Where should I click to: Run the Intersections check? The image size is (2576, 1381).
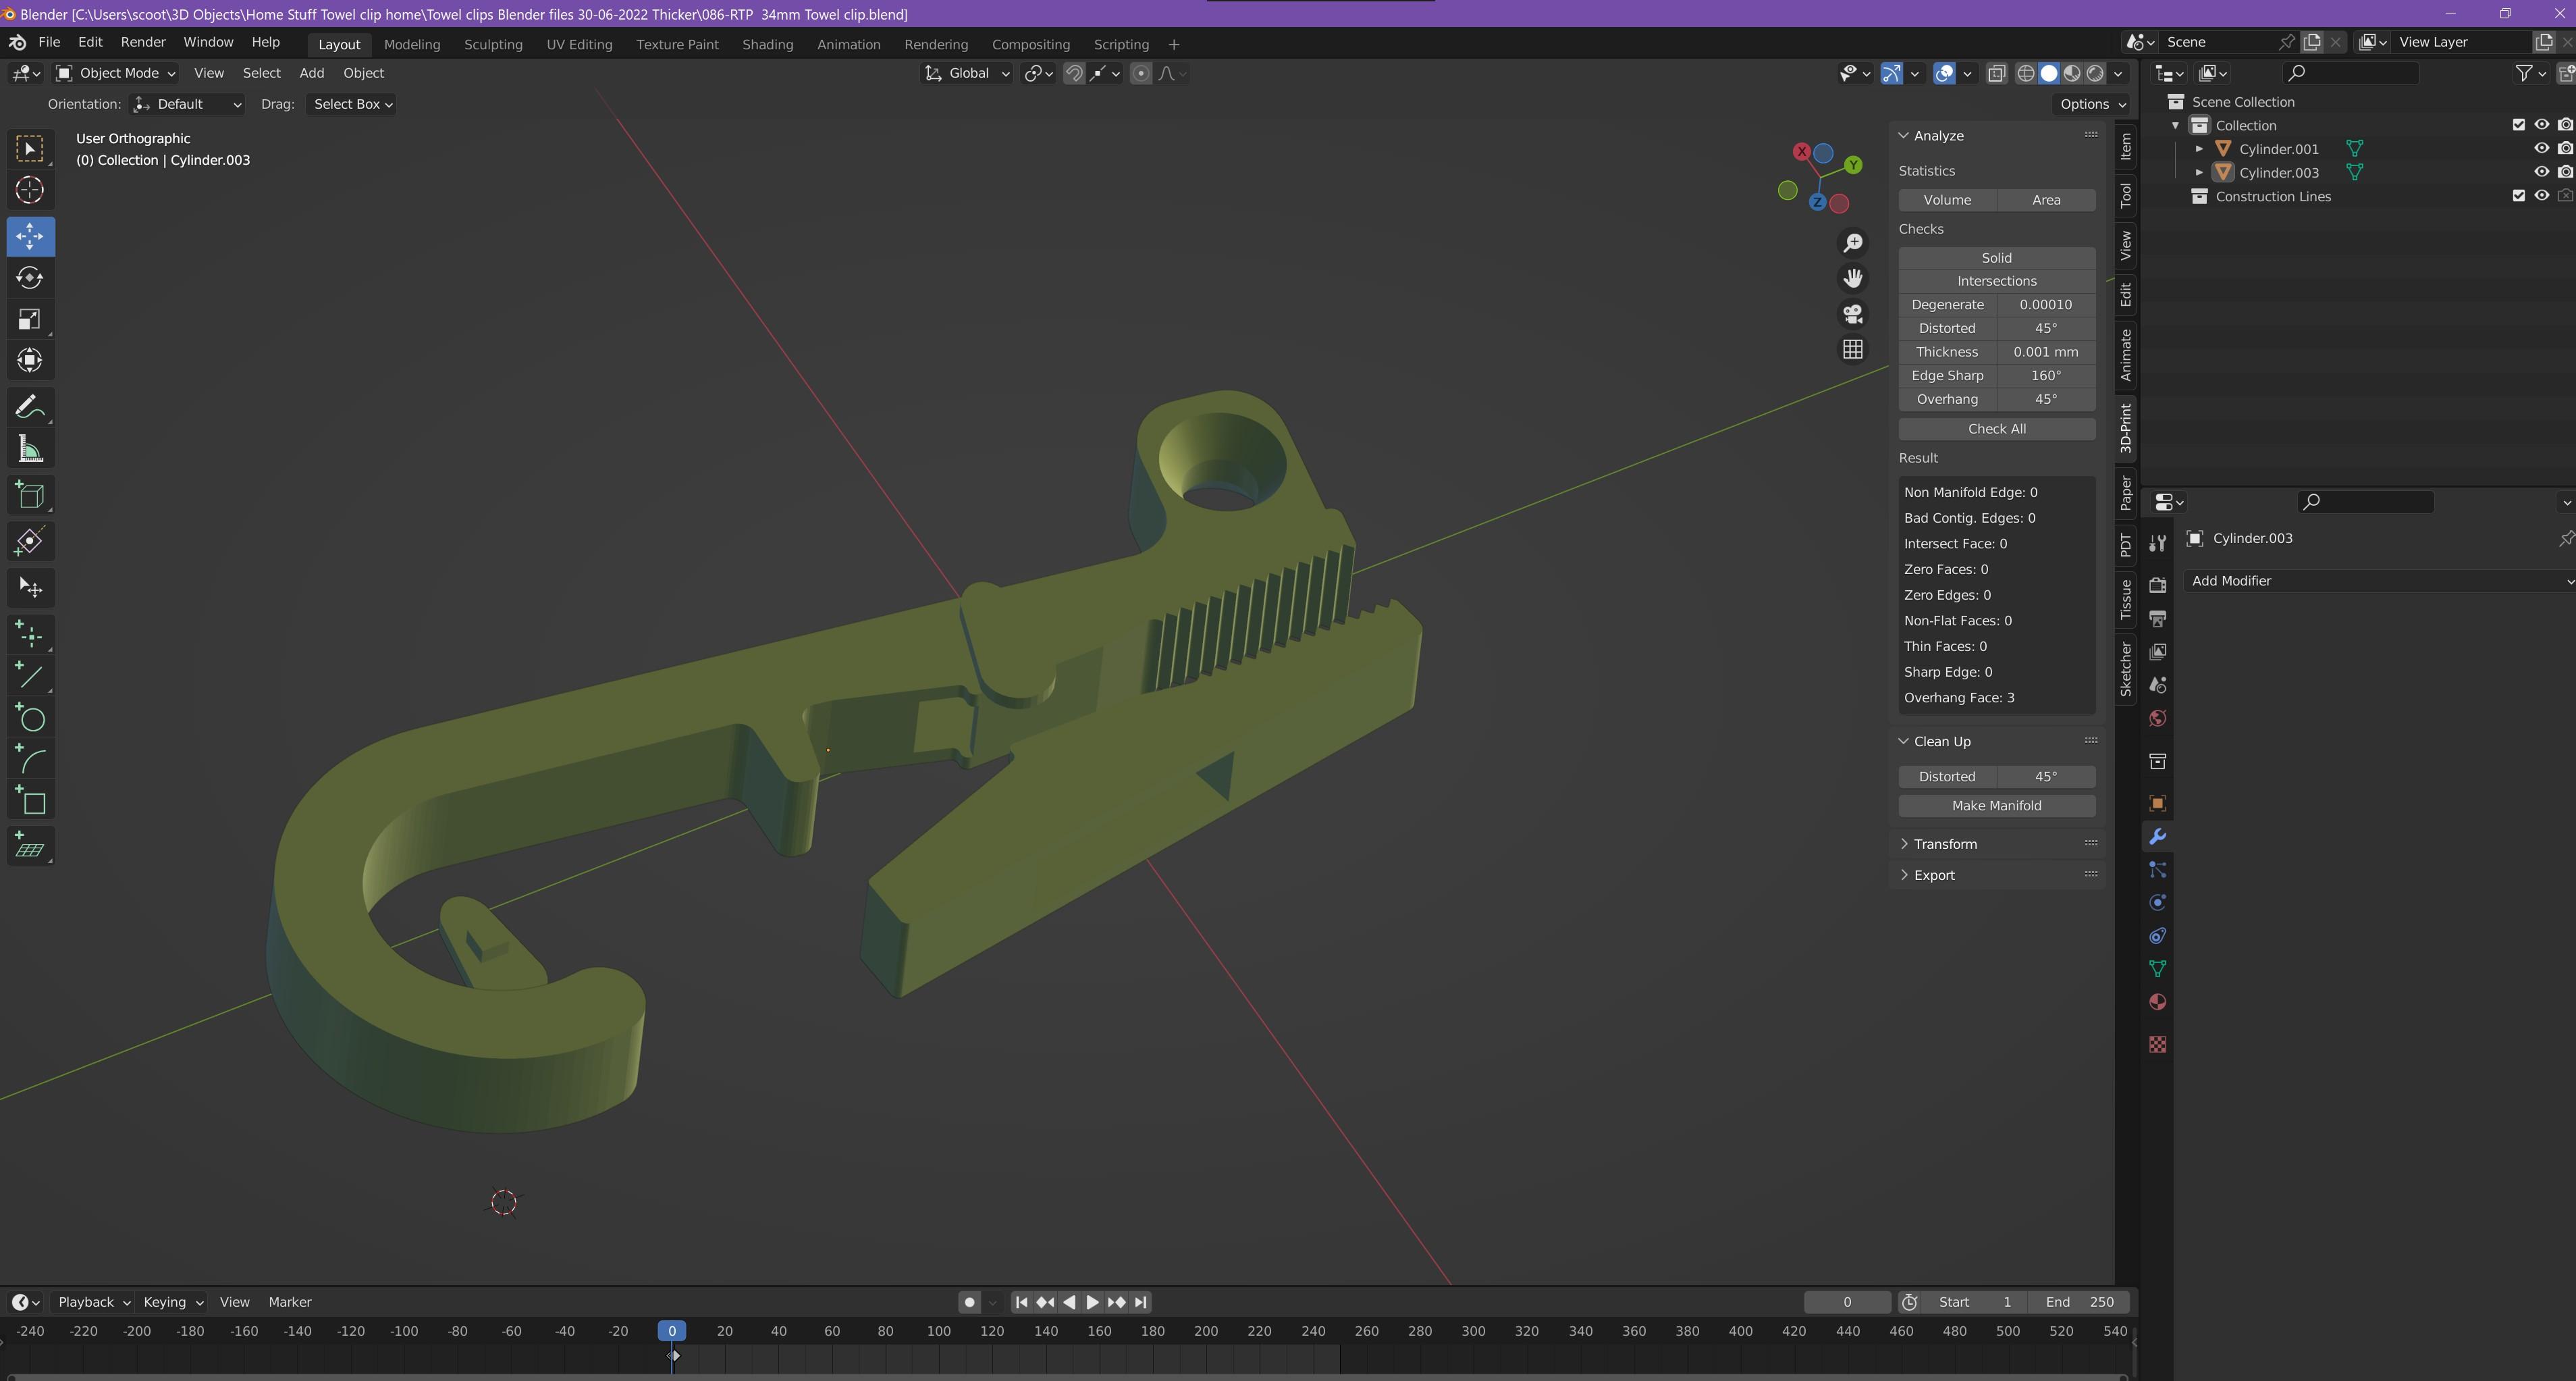point(1997,281)
